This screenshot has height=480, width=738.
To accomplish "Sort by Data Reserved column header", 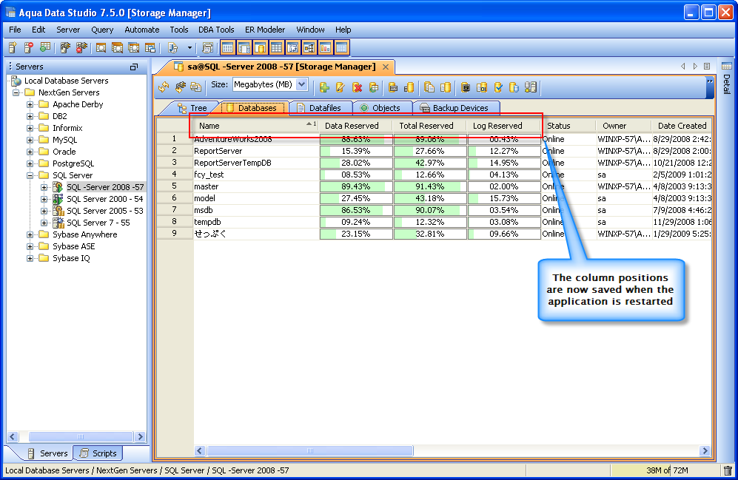I will 356,126.
